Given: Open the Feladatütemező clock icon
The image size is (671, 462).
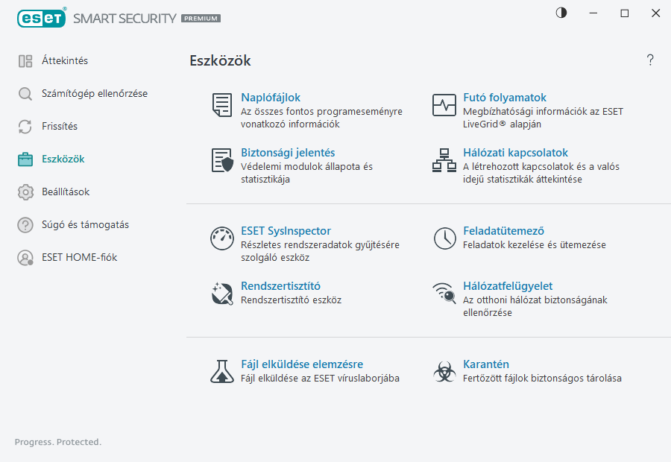Looking at the screenshot, I should (444, 238).
